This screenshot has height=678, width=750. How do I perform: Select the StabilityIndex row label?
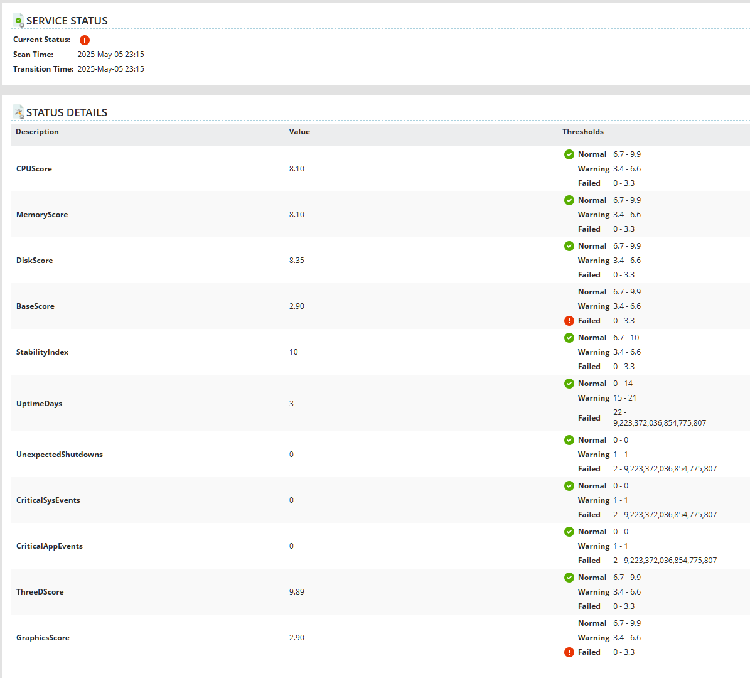click(42, 352)
